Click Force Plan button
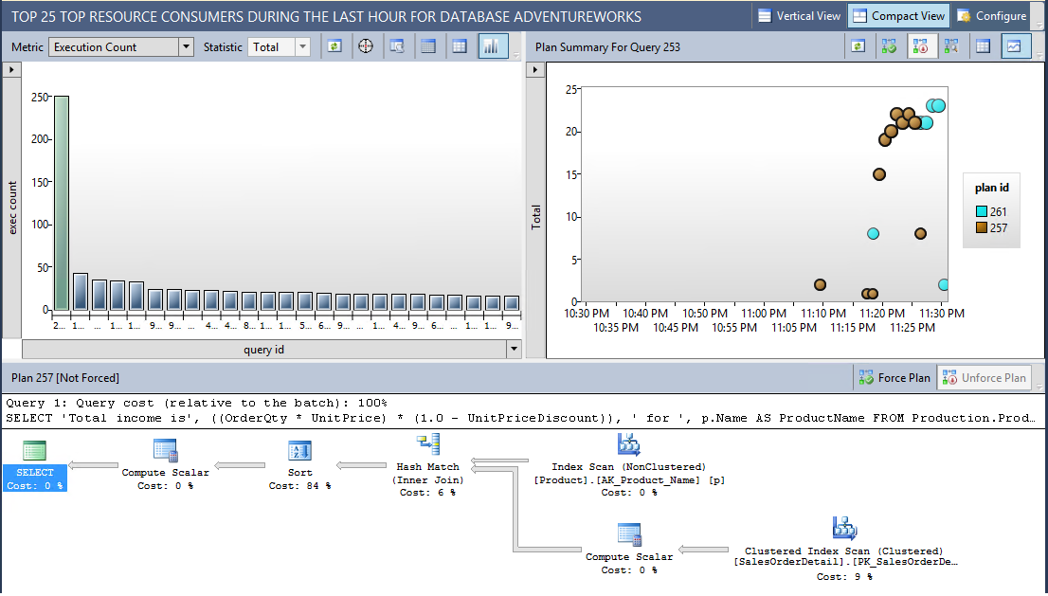The height and width of the screenshot is (596, 1048). click(894, 378)
